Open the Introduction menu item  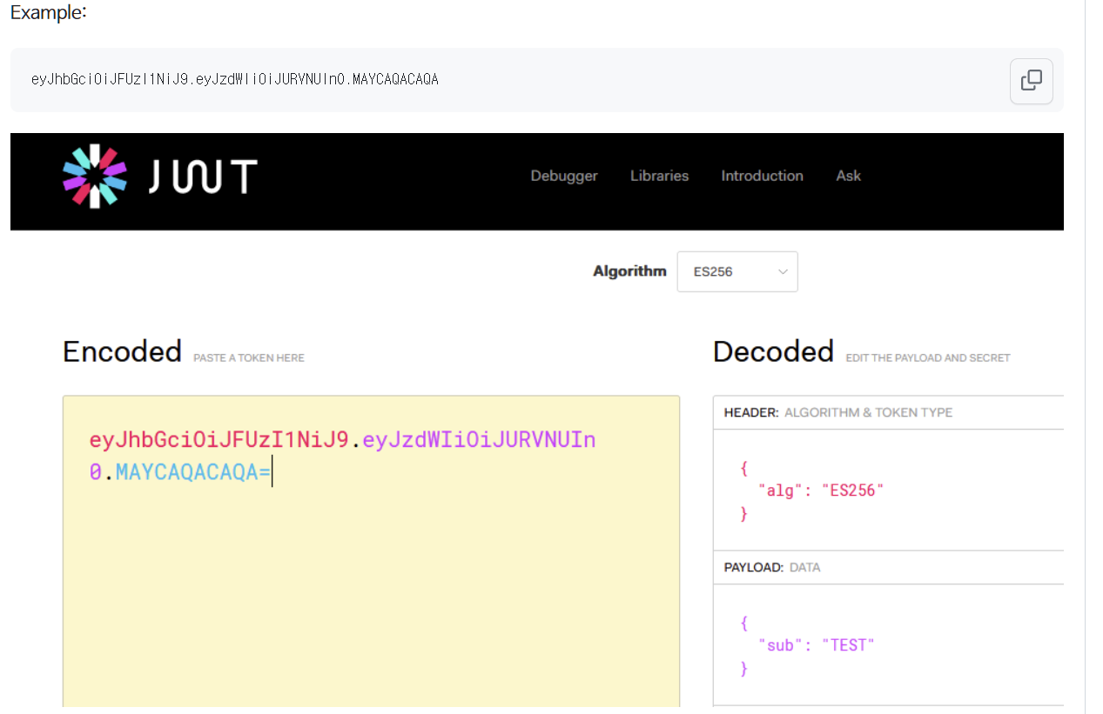coord(762,176)
